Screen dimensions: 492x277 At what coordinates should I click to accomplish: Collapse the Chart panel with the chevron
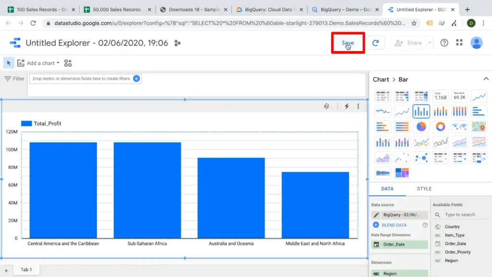[x=485, y=78]
